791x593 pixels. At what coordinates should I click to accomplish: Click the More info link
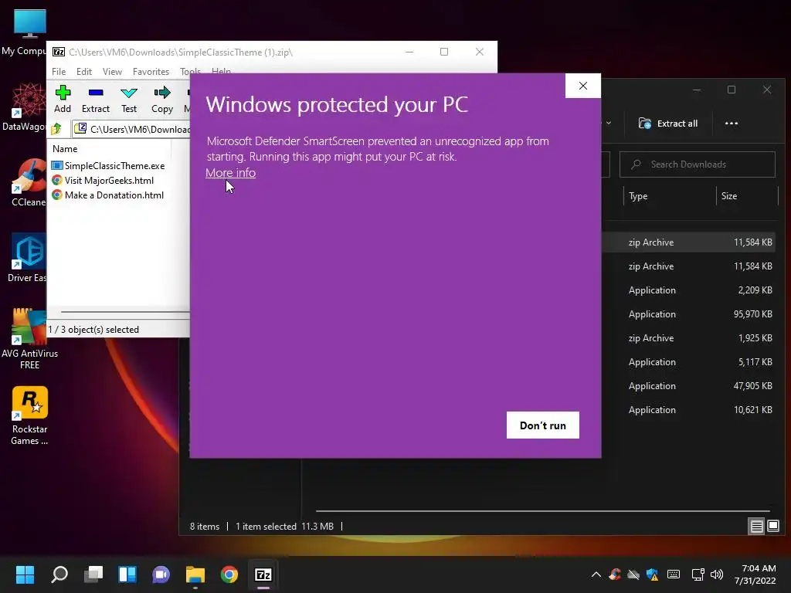230,172
